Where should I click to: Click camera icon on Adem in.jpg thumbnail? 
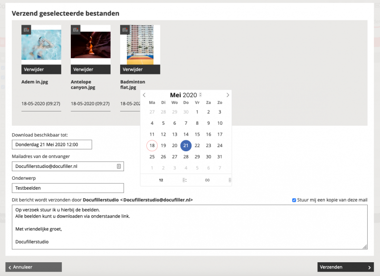coord(26,30)
